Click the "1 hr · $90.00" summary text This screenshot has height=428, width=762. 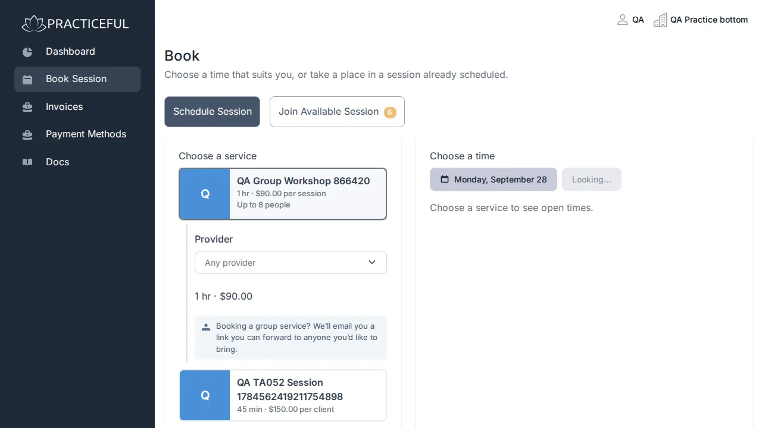tap(223, 296)
